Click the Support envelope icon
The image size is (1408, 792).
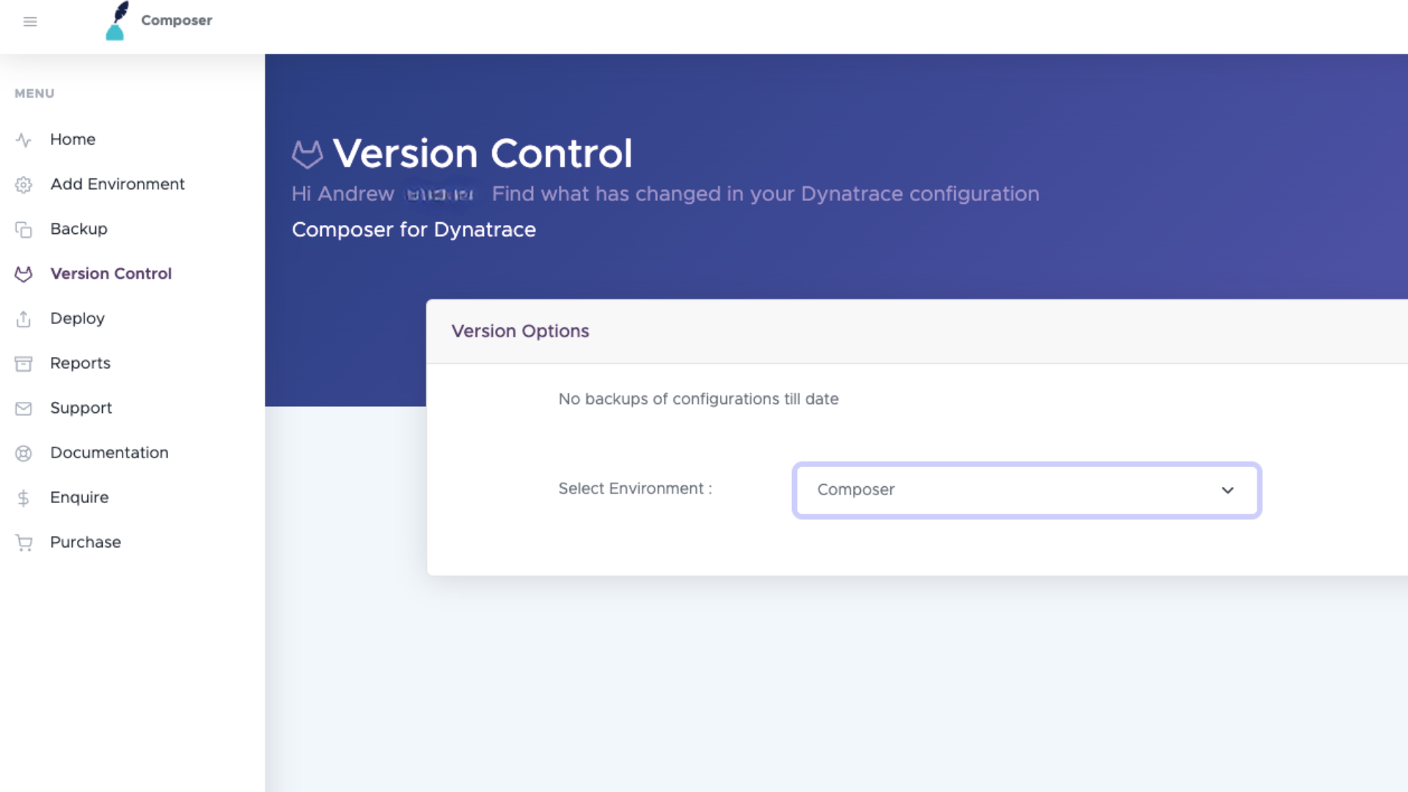[x=23, y=408]
